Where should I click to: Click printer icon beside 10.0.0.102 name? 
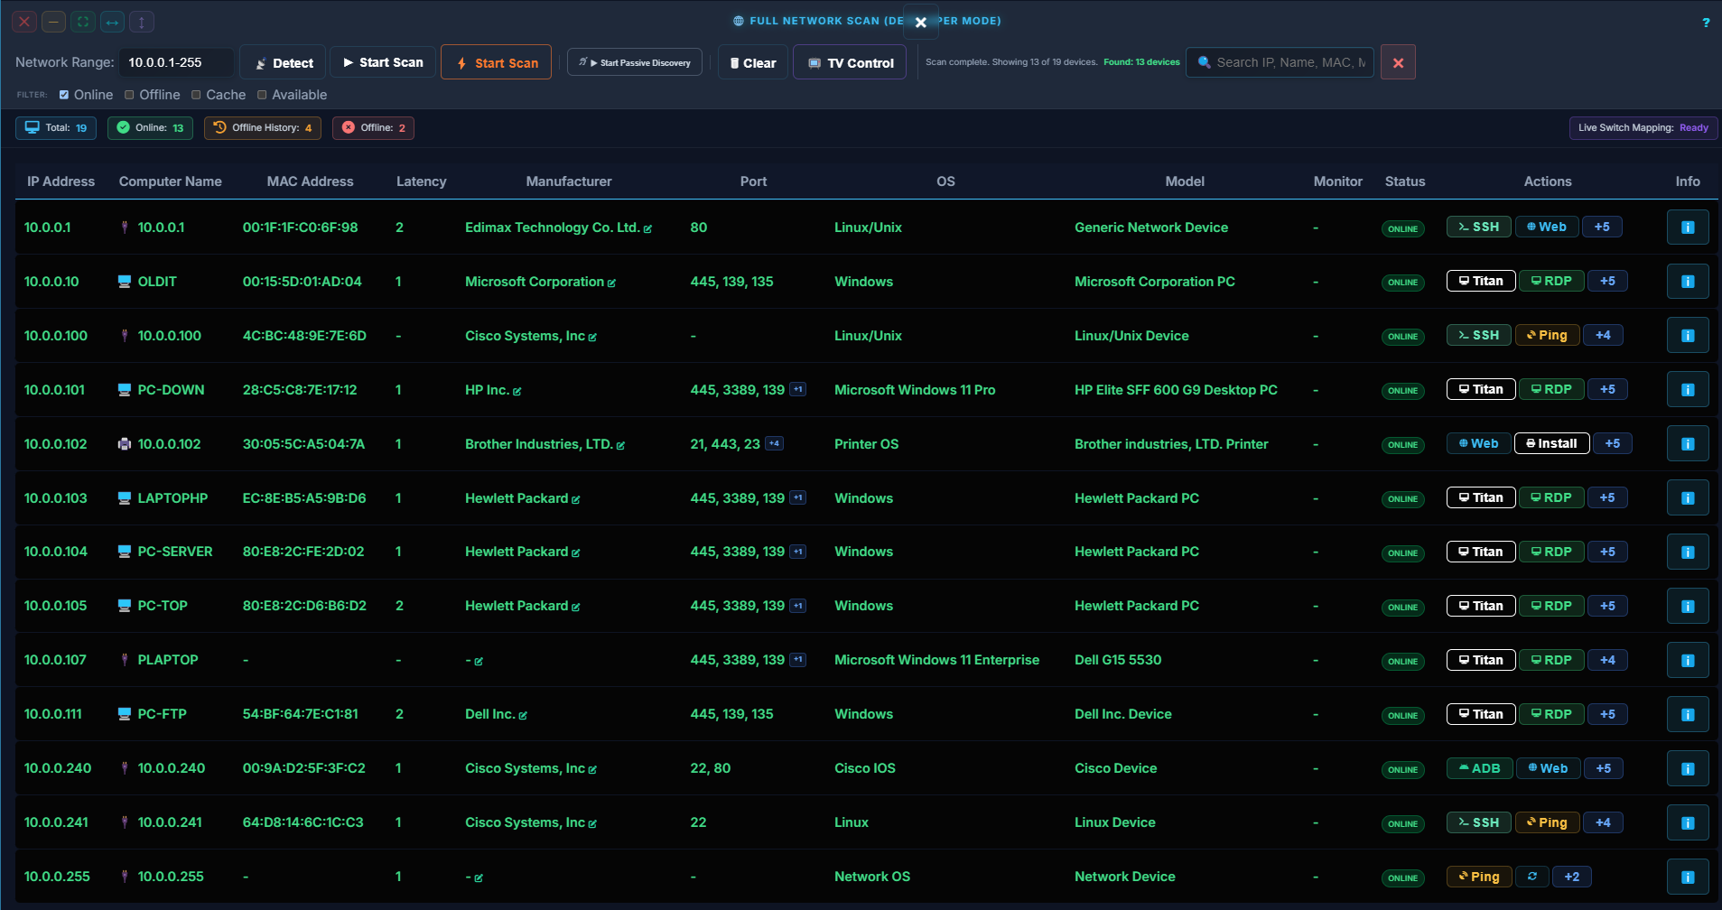[125, 444]
